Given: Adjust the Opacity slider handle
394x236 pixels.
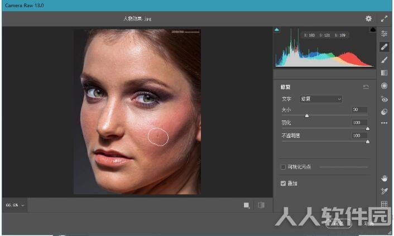Looking at the screenshot, I should (368, 142).
